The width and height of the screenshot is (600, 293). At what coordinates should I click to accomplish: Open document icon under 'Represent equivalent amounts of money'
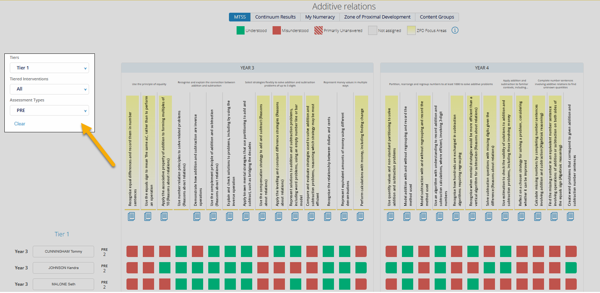[344, 216]
